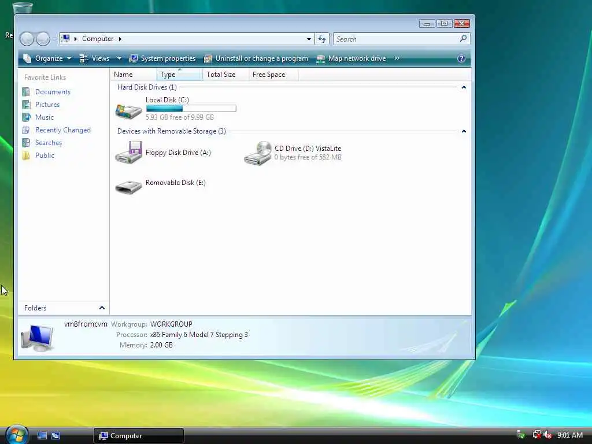This screenshot has width=592, height=444.
Task: Sort by the Free Space column header
Action: click(x=273, y=75)
